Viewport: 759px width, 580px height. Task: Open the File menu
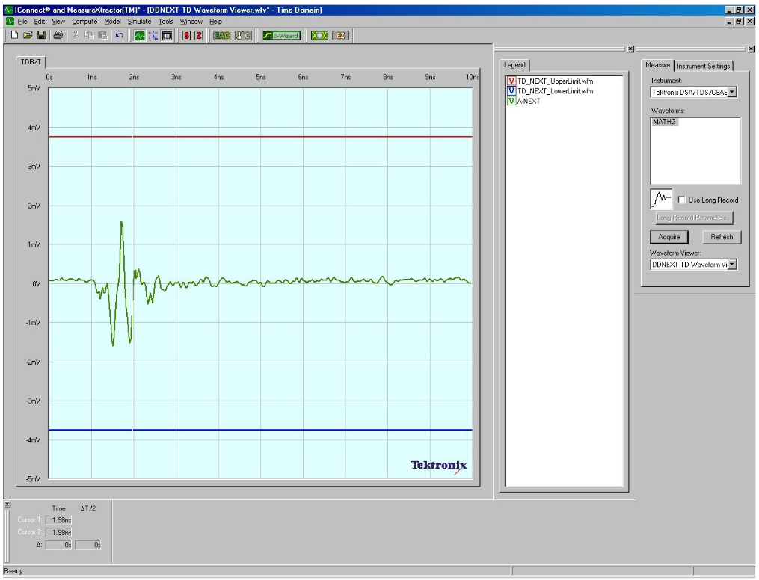coord(22,21)
